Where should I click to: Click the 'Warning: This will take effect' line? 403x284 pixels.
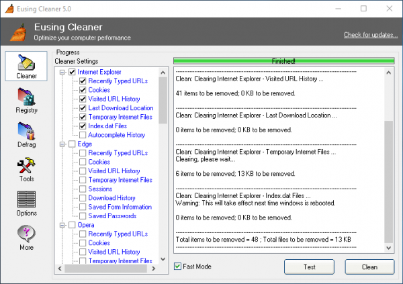click(x=255, y=203)
